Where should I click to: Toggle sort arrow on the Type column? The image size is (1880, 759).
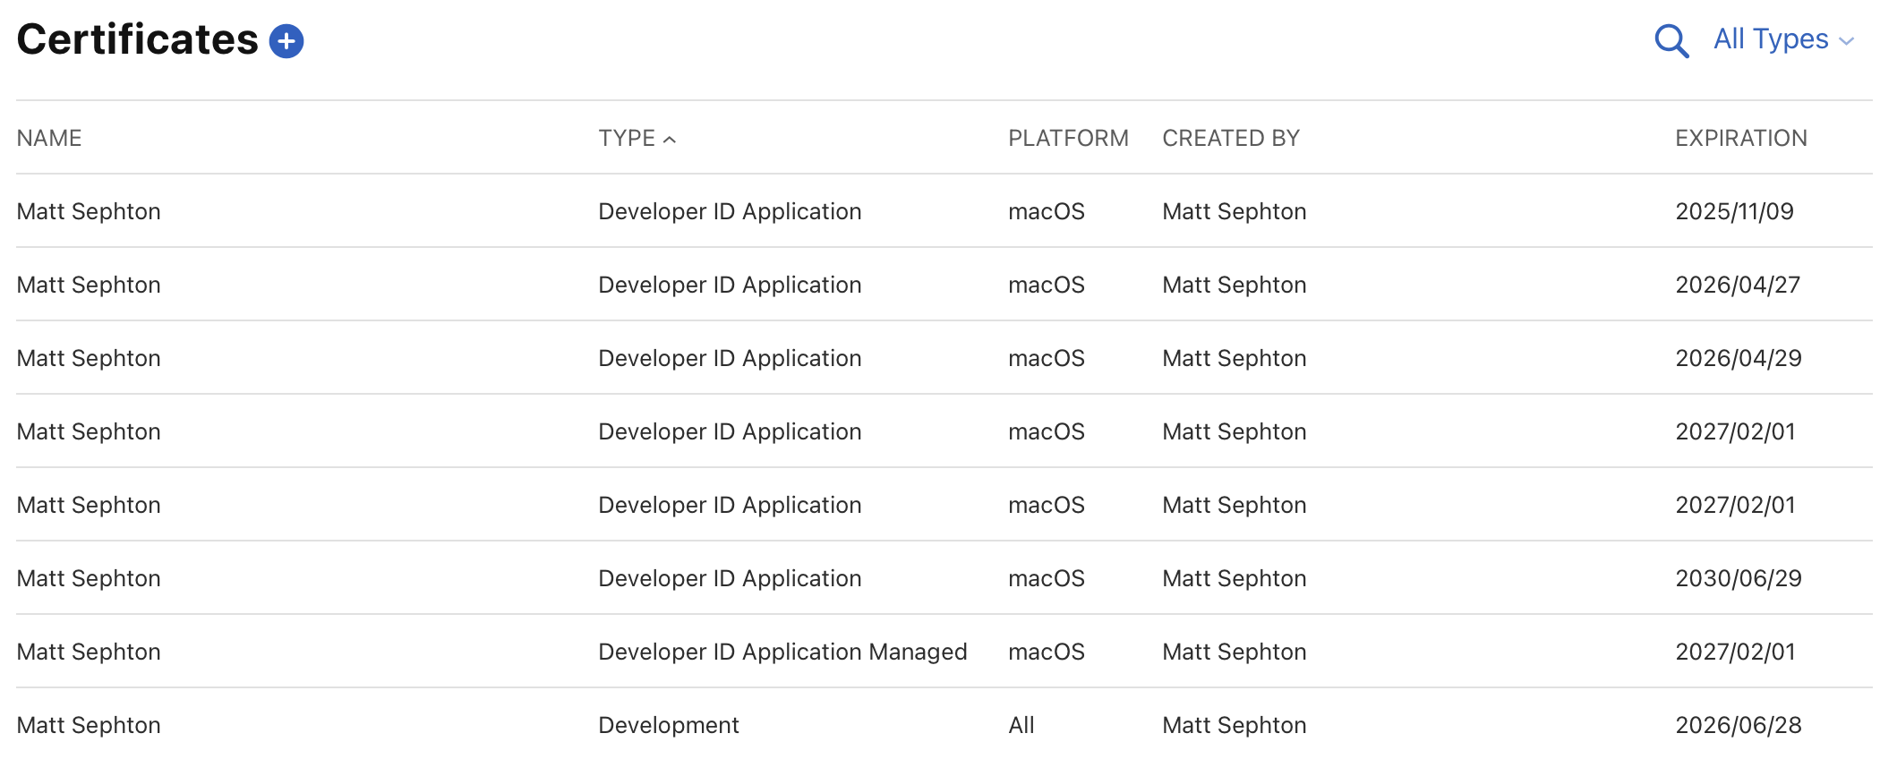click(x=670, y=139)
